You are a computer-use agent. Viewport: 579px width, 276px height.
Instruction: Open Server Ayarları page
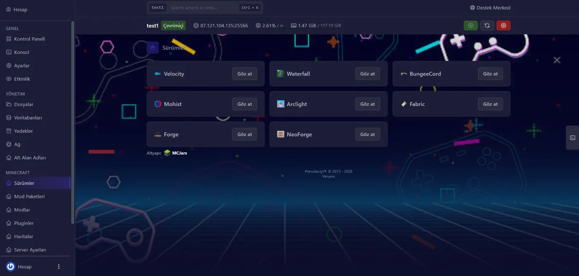point(35,250)
